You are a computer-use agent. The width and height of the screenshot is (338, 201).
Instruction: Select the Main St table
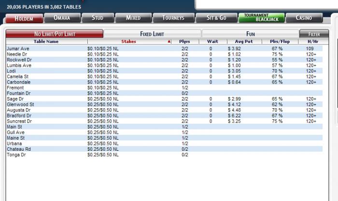point(164,127)
